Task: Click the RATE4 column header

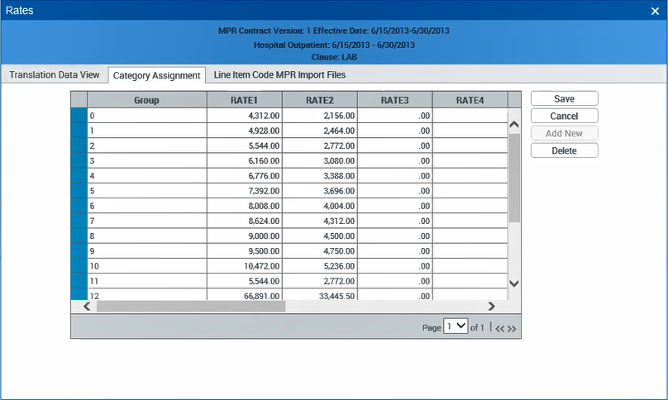Action: click(470, 100)
